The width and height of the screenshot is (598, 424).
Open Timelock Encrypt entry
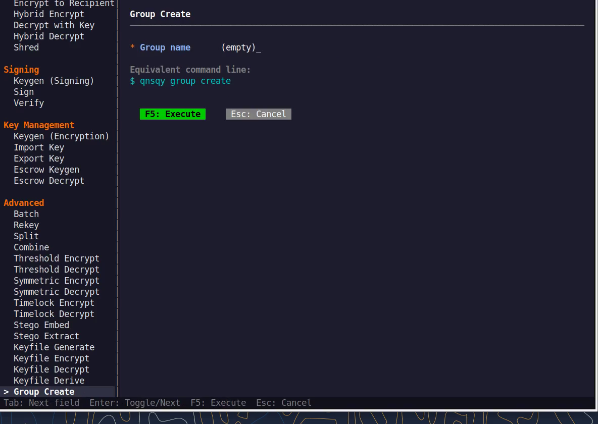54,302
